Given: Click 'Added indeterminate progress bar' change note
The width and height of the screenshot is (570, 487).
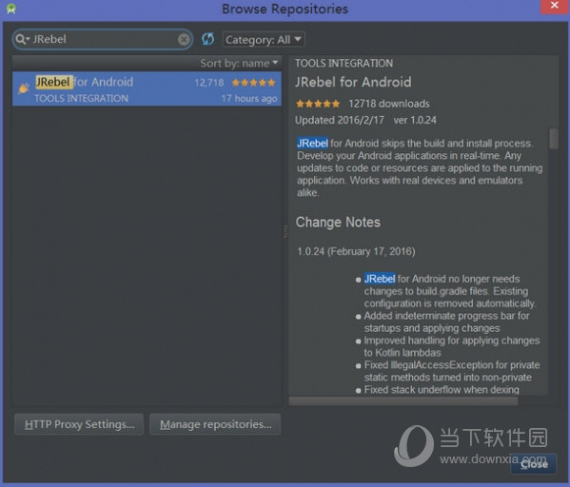Looking at the screenshot, I should point(446,322).
